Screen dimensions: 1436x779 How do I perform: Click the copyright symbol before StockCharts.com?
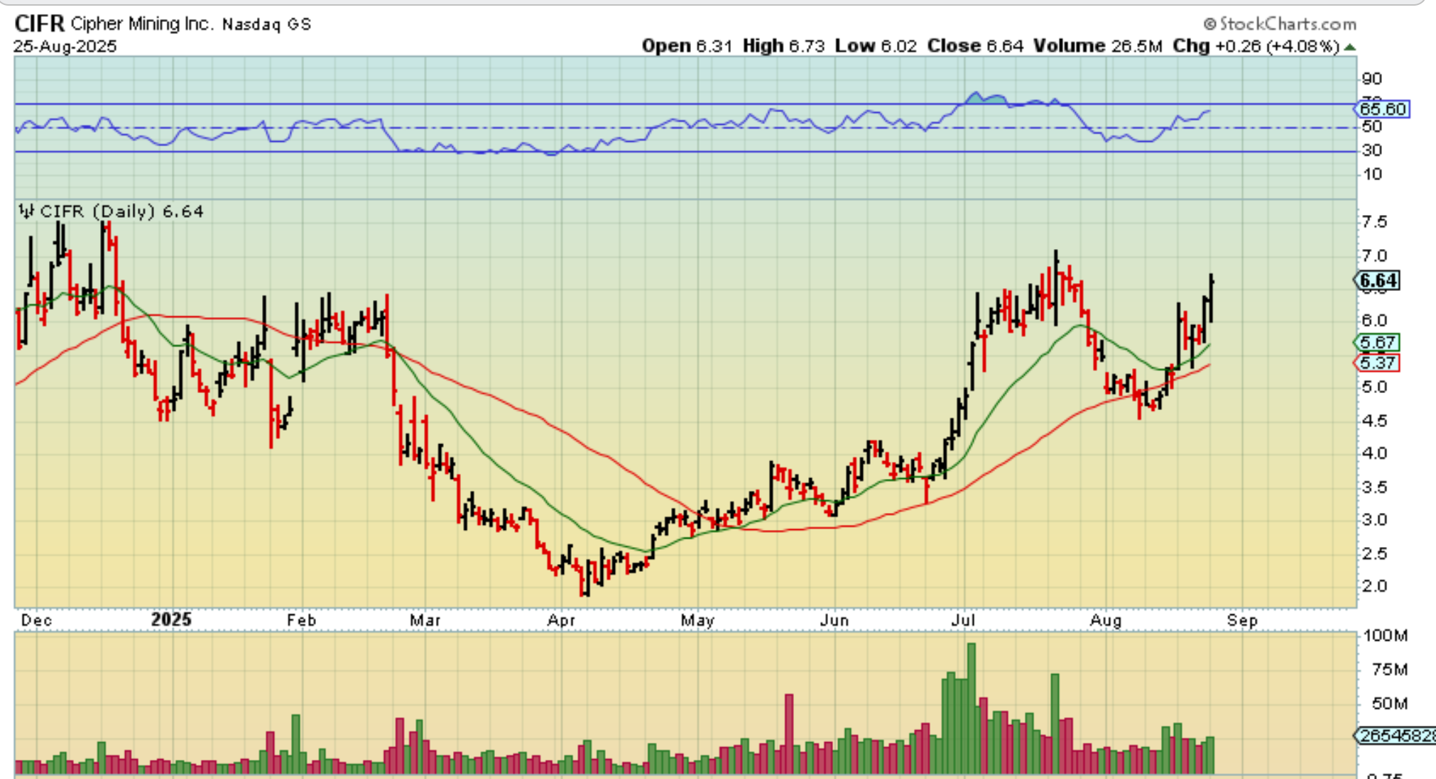[x=1210, y=24]
